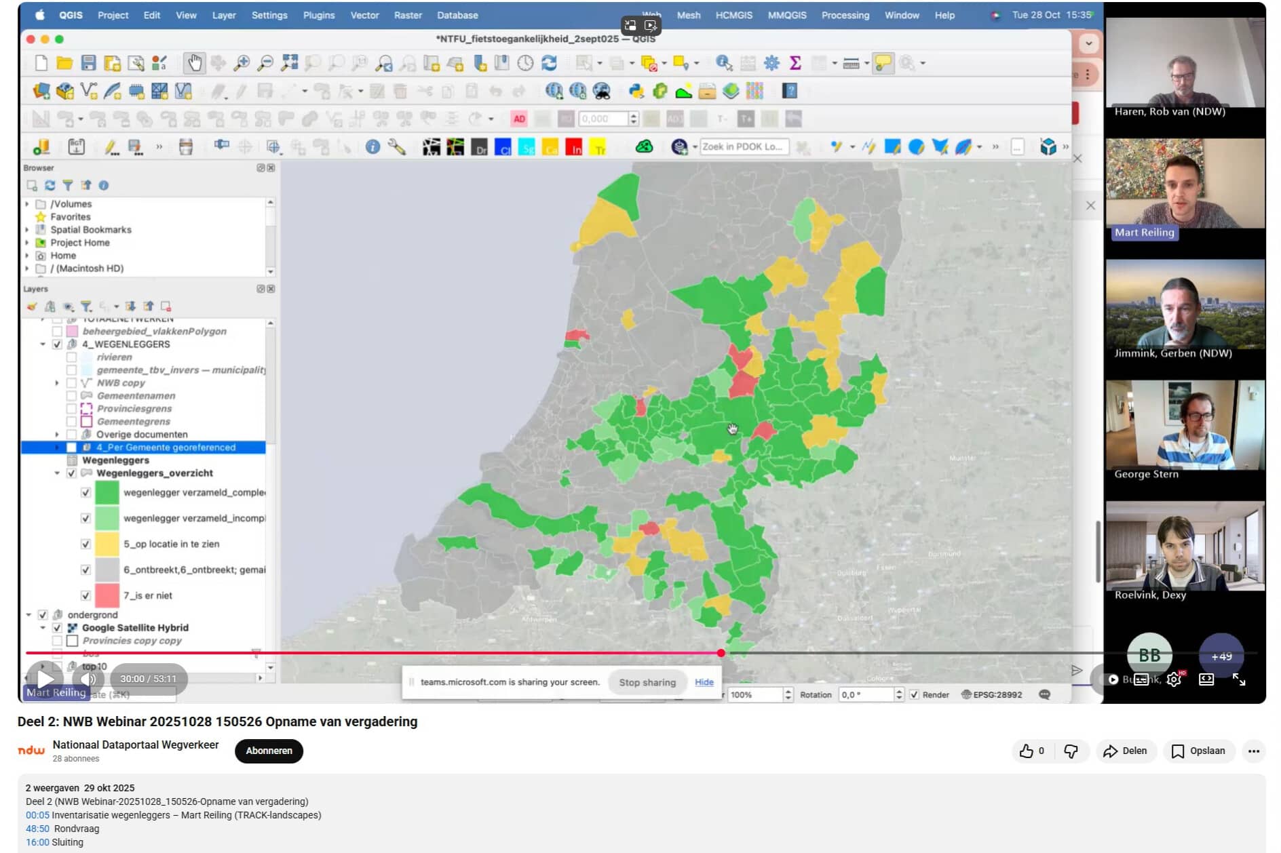1281x853 pixels.
Task: Jump to the 48:50 Rondvraag timestamp link
Action: 37,829
